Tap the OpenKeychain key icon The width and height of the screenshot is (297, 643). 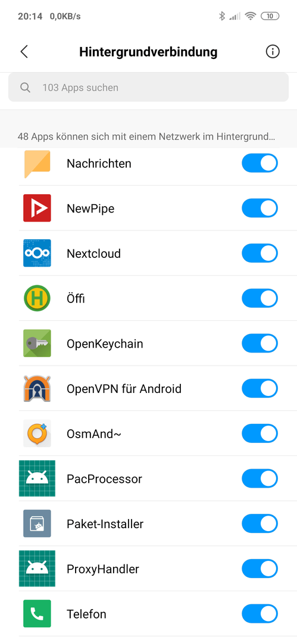pos(37,344)
